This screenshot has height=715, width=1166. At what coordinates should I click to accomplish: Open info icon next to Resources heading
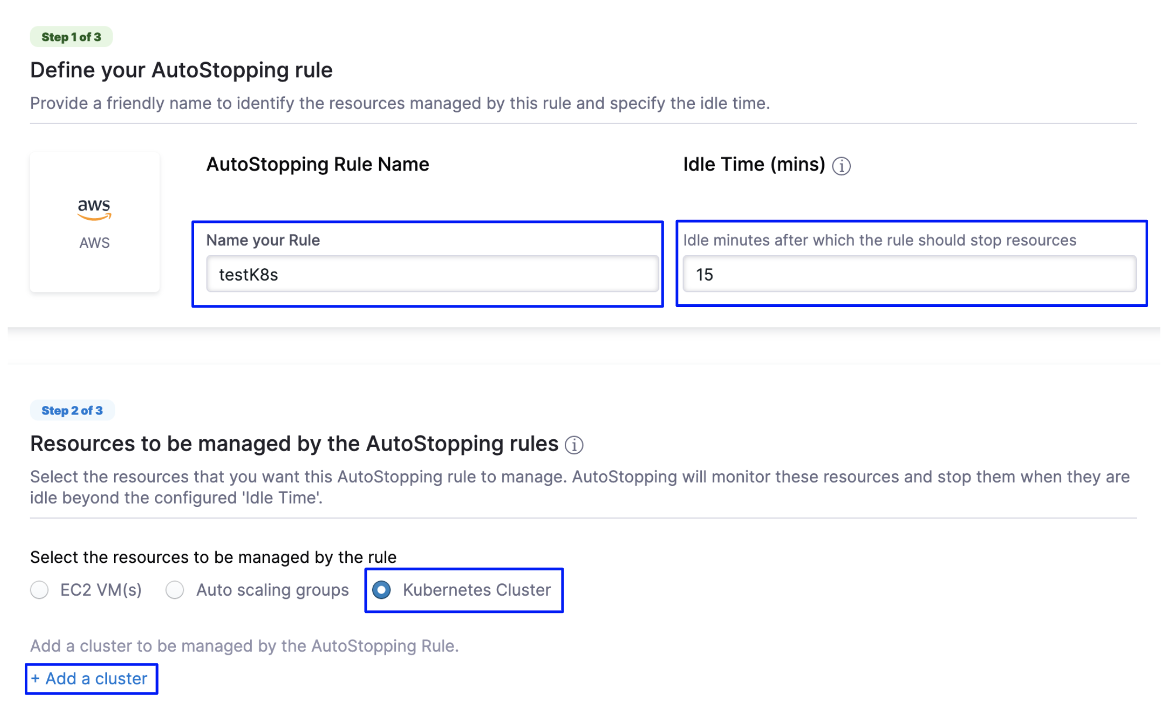tap(574, 445)
